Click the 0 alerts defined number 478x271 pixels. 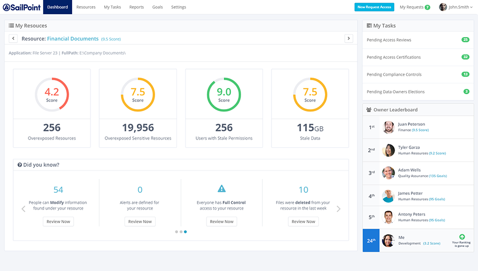tap(140, 190)
